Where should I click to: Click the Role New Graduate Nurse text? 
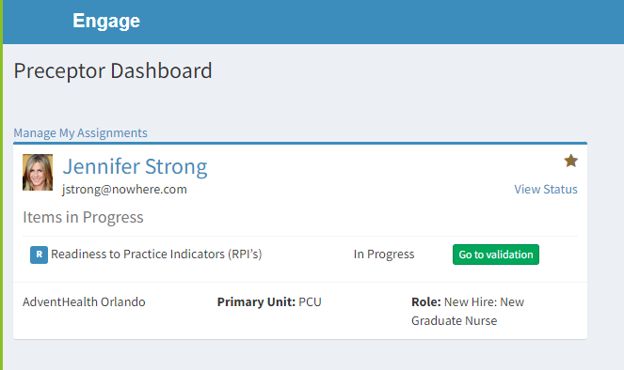(x=468, y=311)
